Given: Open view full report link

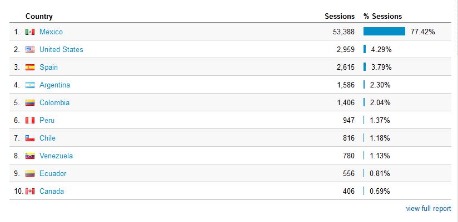Looking at the screenshot, I should (429, 209).
